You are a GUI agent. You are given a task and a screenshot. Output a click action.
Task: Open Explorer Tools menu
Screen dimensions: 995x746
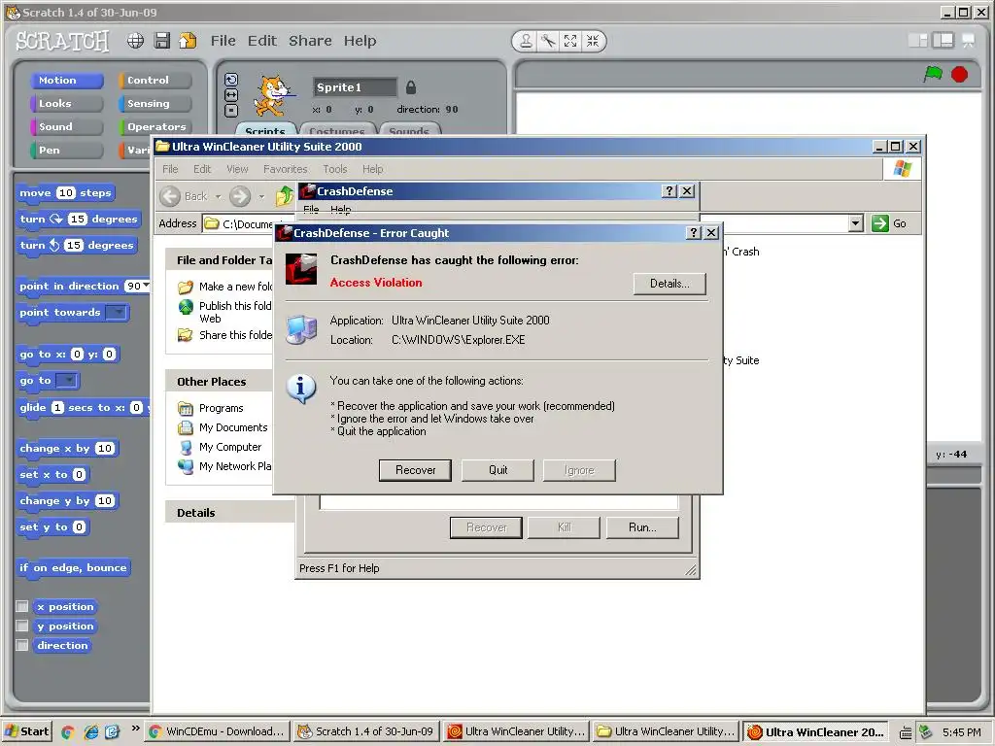(x=334, y=169)
